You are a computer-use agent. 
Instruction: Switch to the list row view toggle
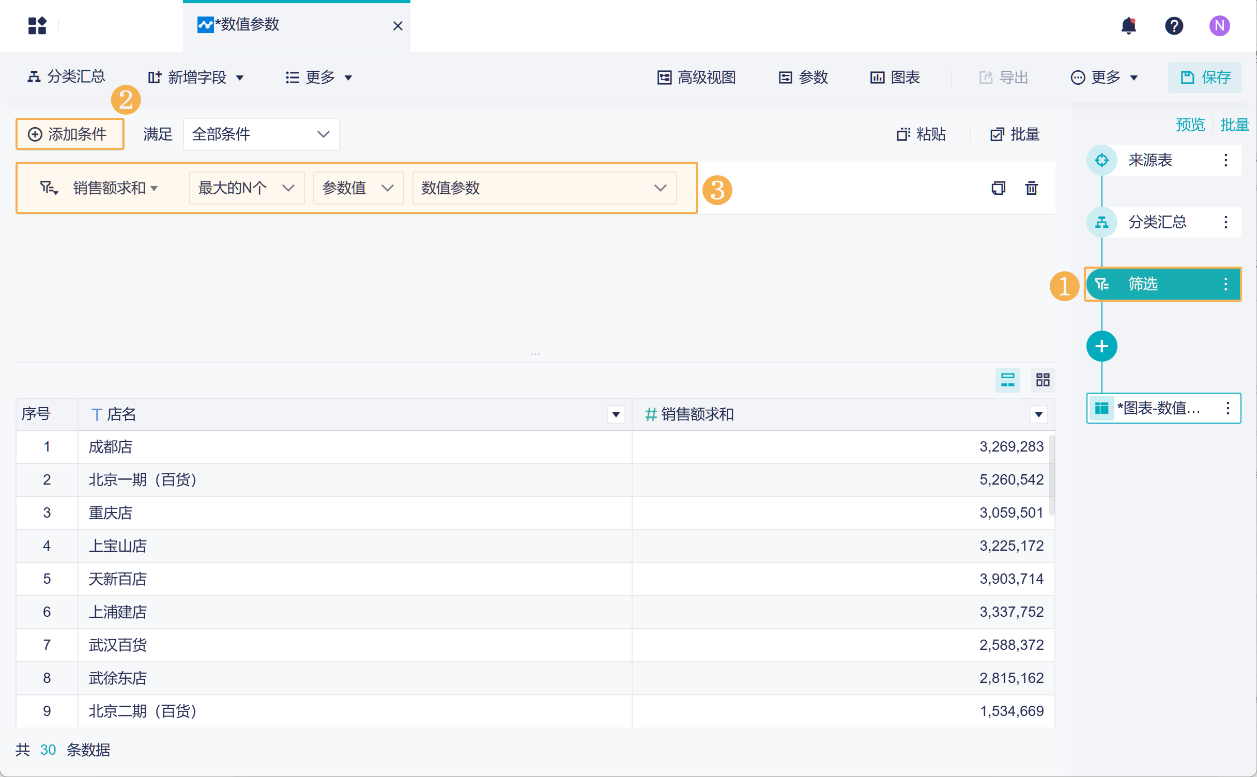point(1007,380)
